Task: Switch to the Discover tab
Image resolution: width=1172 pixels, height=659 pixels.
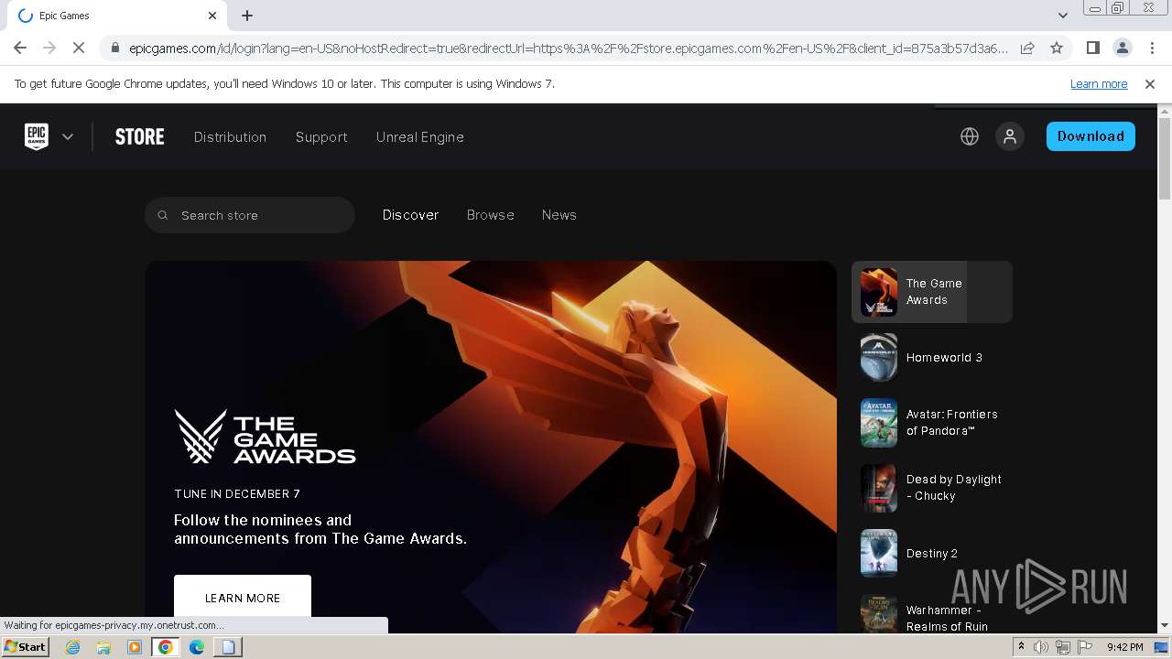Action: [410, 215]
